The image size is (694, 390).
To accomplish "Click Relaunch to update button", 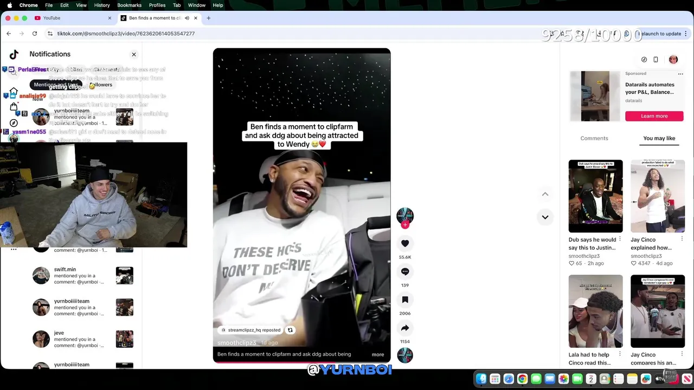I will coord(662,34).
